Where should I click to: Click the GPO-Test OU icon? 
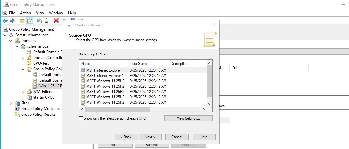point(29,63)
